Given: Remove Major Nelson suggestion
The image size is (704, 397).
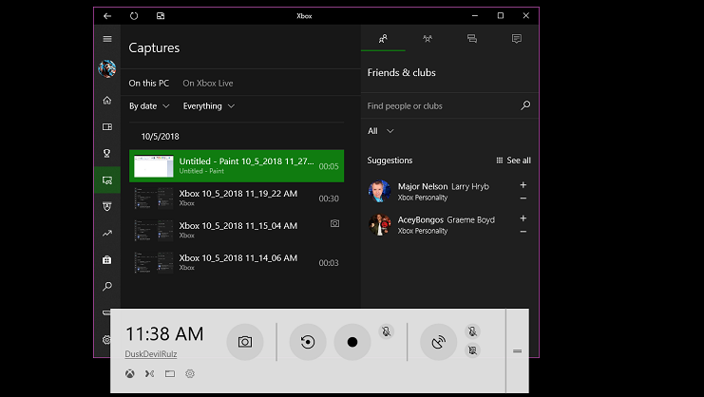Looking at the screenshot, I should (x=523, y=198).
